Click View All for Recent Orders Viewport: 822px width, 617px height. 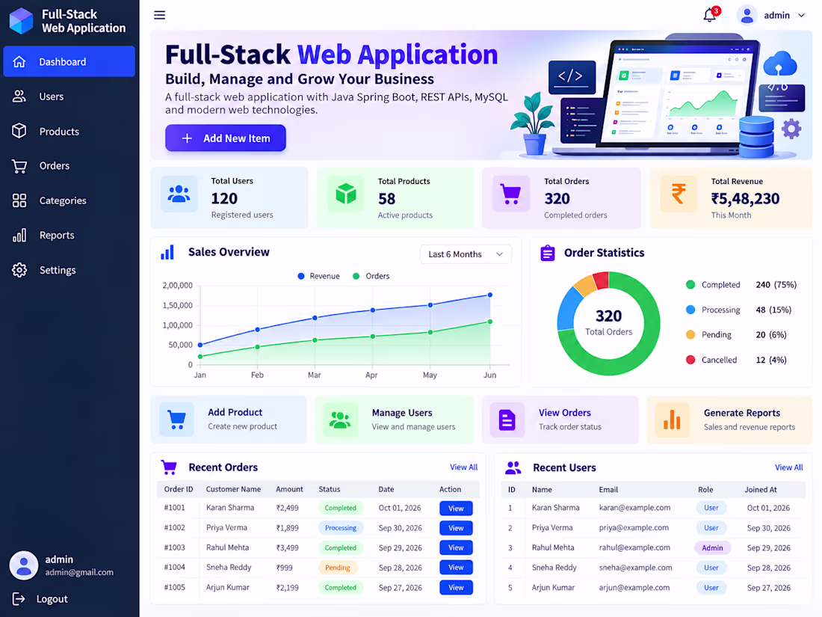coord(463,467)
